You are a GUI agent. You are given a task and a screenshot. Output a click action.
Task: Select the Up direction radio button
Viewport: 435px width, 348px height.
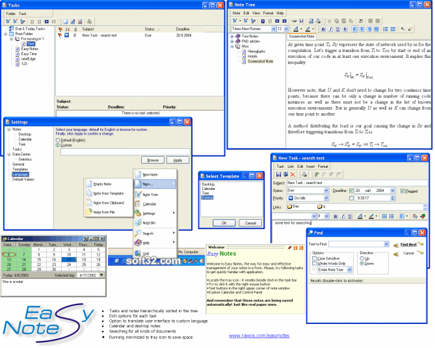(362, 258)
